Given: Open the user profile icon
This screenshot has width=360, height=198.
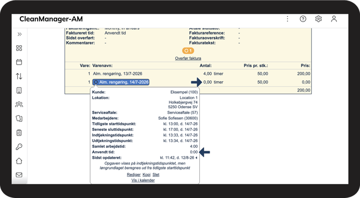Looking at the screenshot, I should tap(334, 19).
